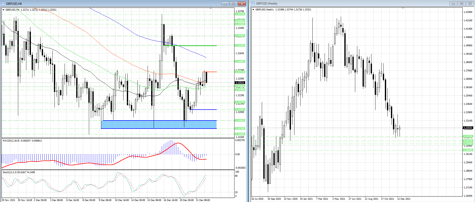Click the black 1.32521 price tag on H4 chart
Viewport: 475px width, 202px height.
click(240, 83)
